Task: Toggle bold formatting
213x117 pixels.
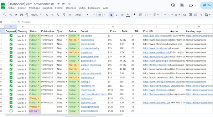Action: click(x=111, y=15)
